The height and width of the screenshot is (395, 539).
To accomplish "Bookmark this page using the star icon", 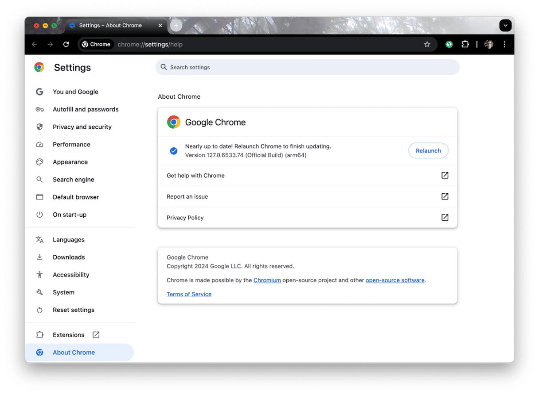I will point(427,44).
